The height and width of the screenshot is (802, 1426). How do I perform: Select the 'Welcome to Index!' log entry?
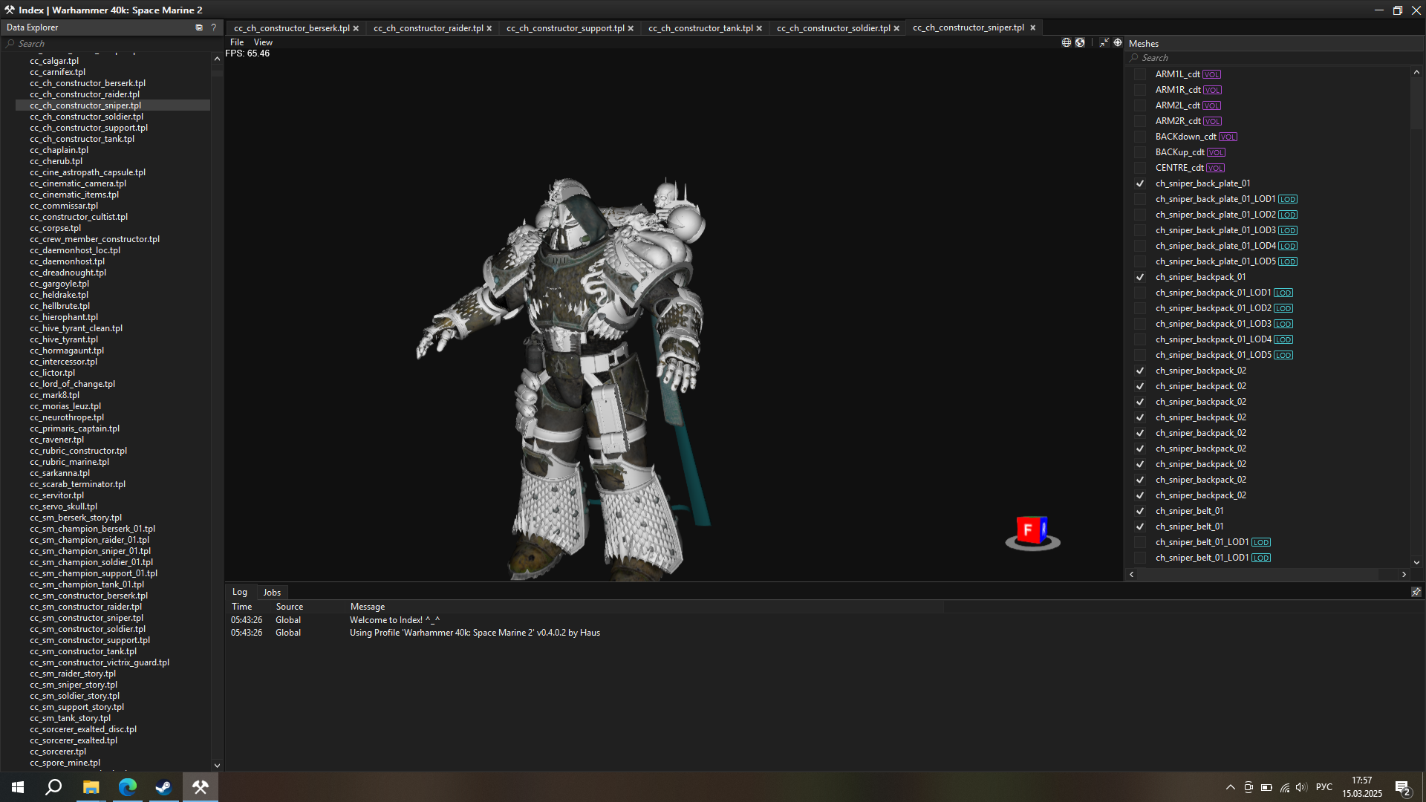(587, 620)
